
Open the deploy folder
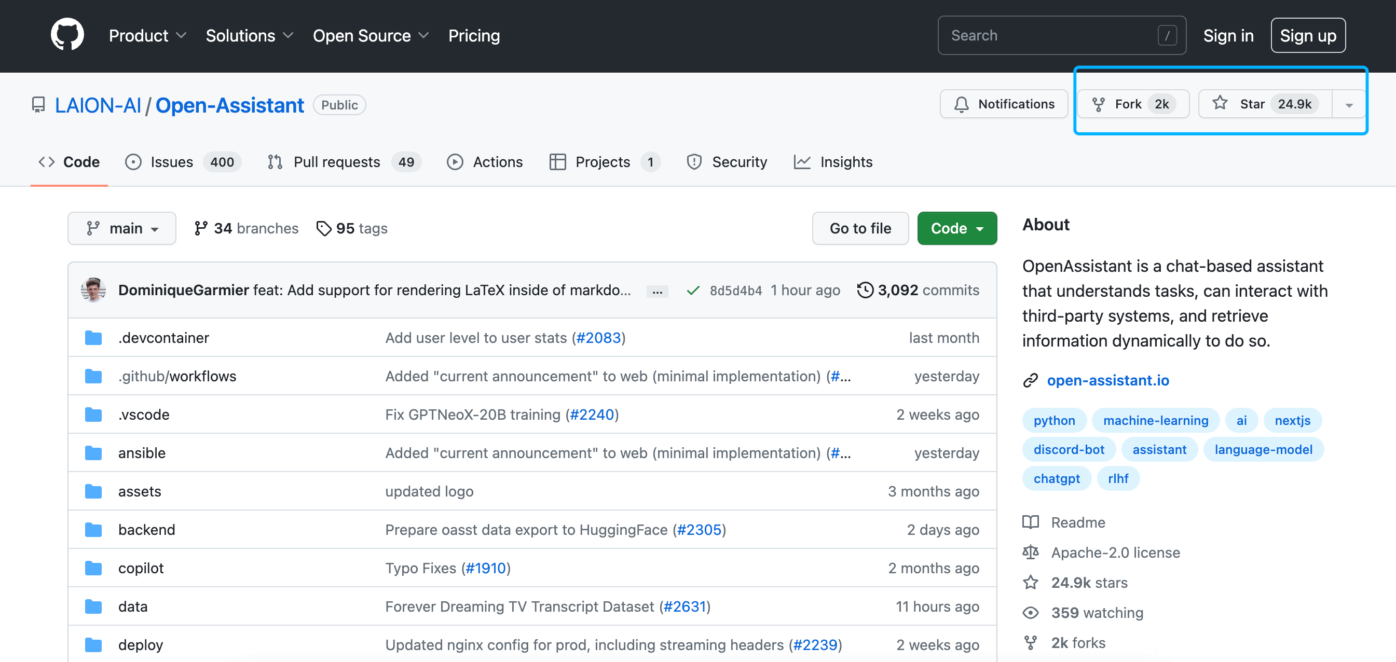(x=140, y=645)
